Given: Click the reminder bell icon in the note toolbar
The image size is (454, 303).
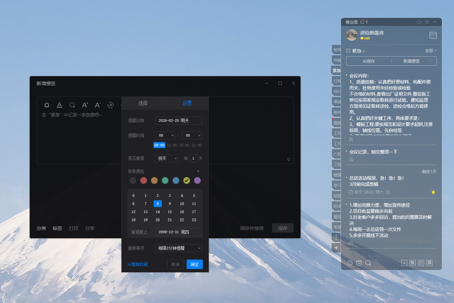Looking at the screenshot, I should pos(47,105).
